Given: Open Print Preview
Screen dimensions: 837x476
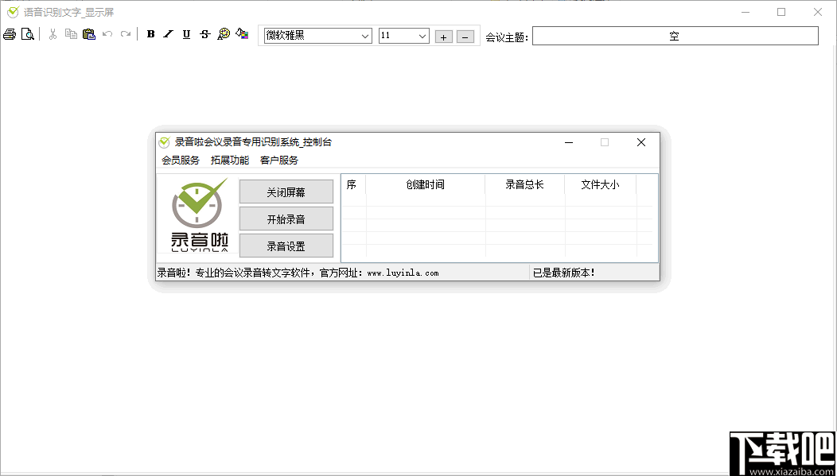Looking at the screenshot, I should pos(27,34).
